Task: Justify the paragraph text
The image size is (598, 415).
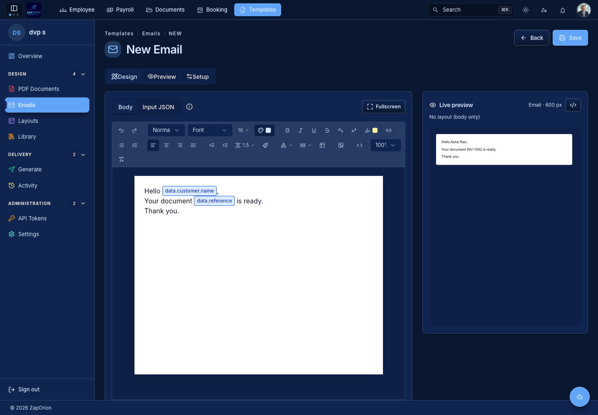Action: pos(193,145)
